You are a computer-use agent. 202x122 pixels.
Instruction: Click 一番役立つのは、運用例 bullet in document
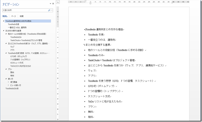tap(102, 40)
